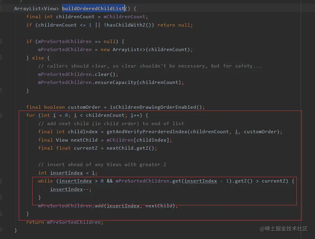The height and width of the screenshot is (239, 315).
Task: Click the 'boolean' keyword
Action: tap(55, 107)
